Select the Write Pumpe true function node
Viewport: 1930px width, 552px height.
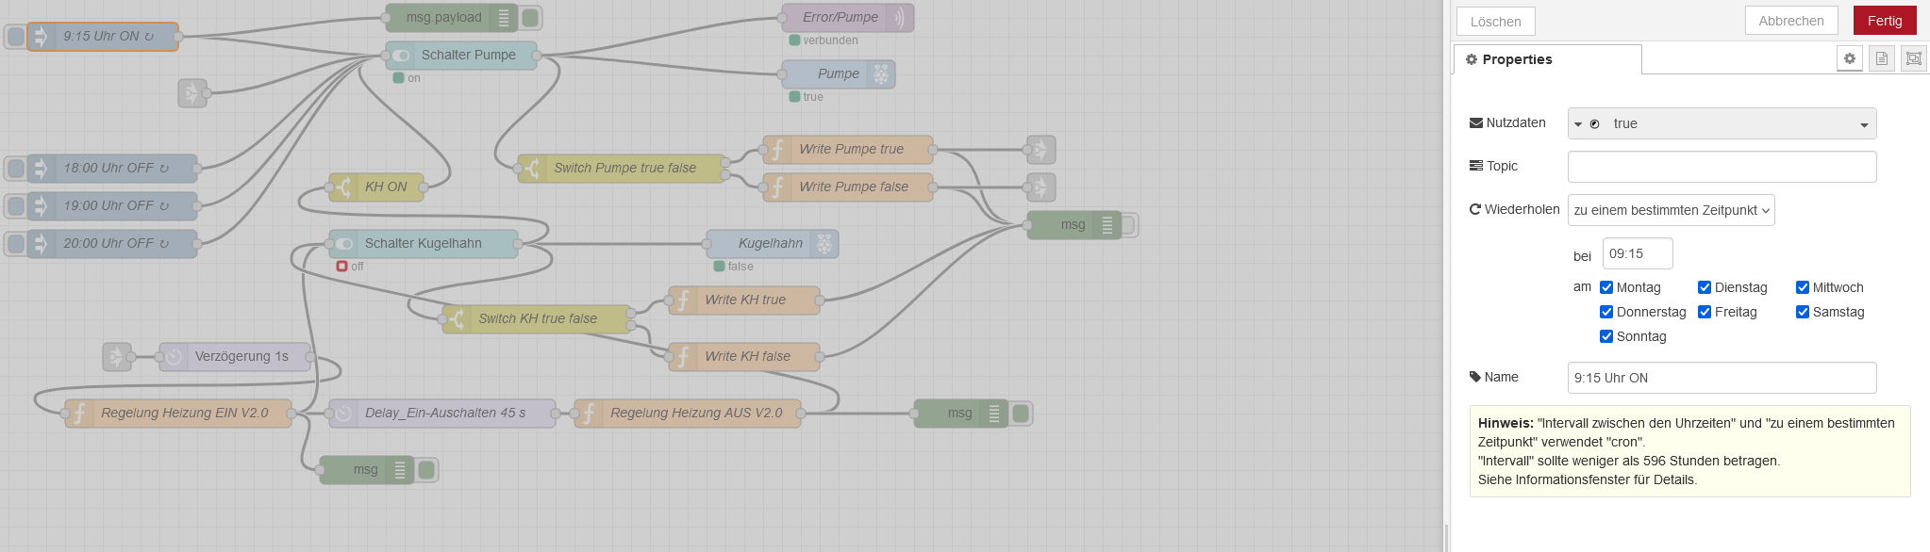pyautogui.click(x=848, y=150)
